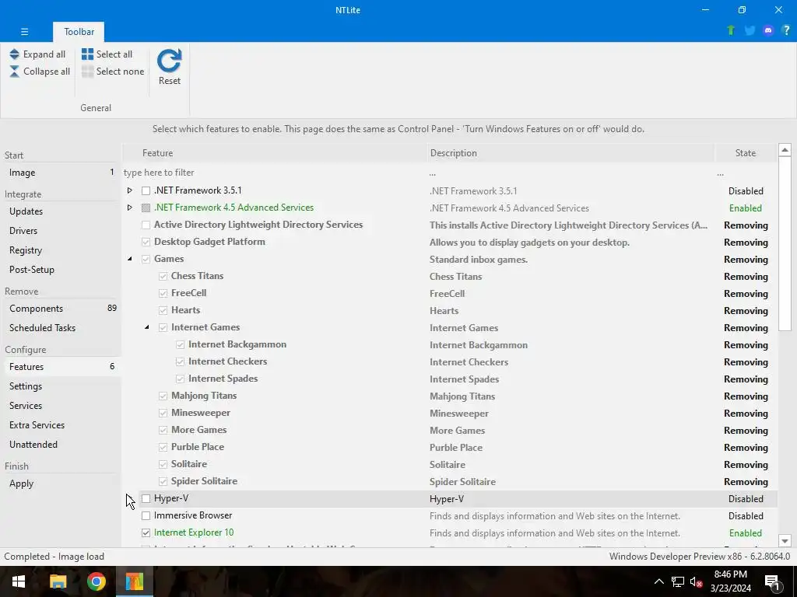Select the Internet Backgammon row
Screen dimensions: 797x597
(x=450, y=344)
